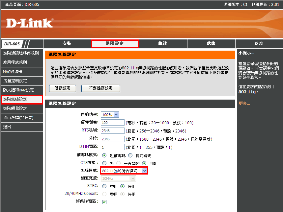Viewport: 283px width, 212px height.
Task: Set CTS模式 to 無
Action: click(104, 163)
